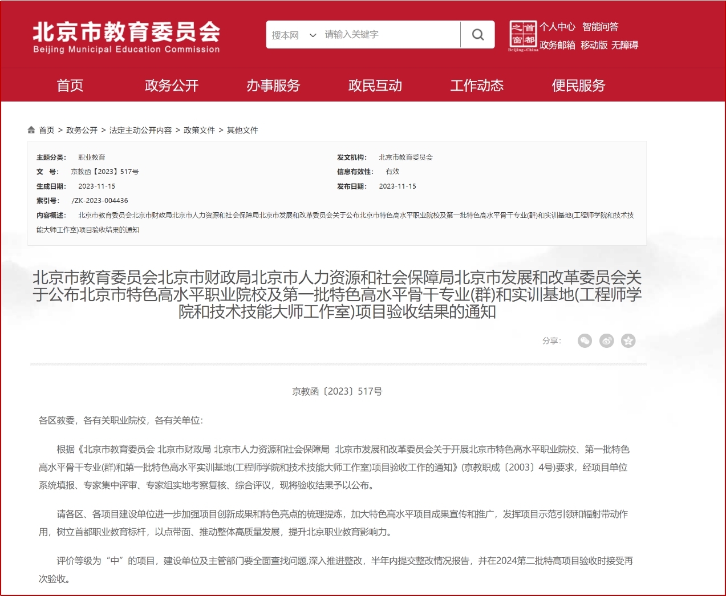726x596 pixels.
Task: Type in the 请输入关键字 search field
Action: [390, 35]
